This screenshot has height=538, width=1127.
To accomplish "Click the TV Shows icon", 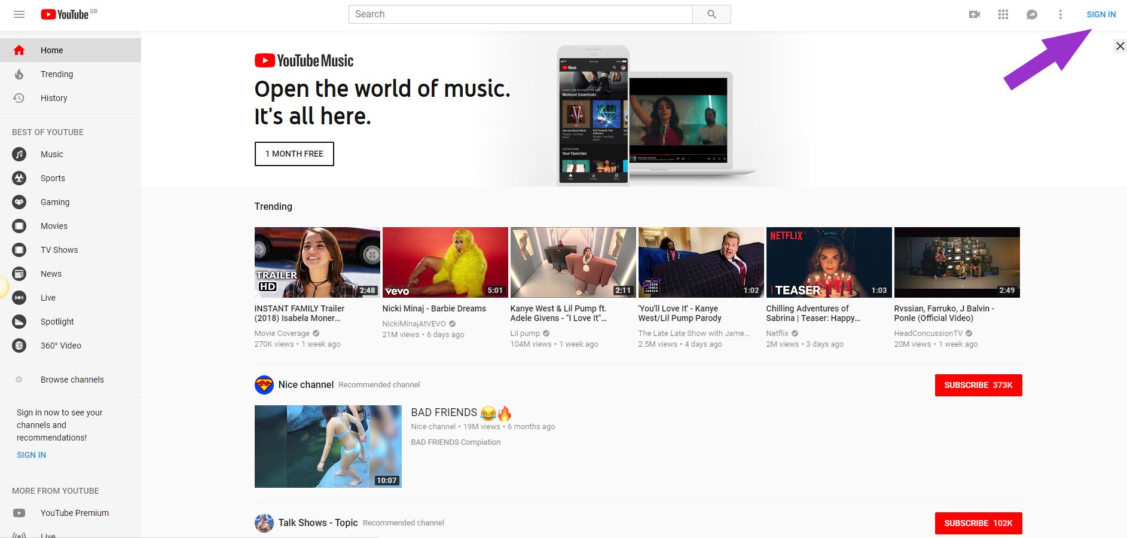I will pyautogui.click(x=19, y=250).
